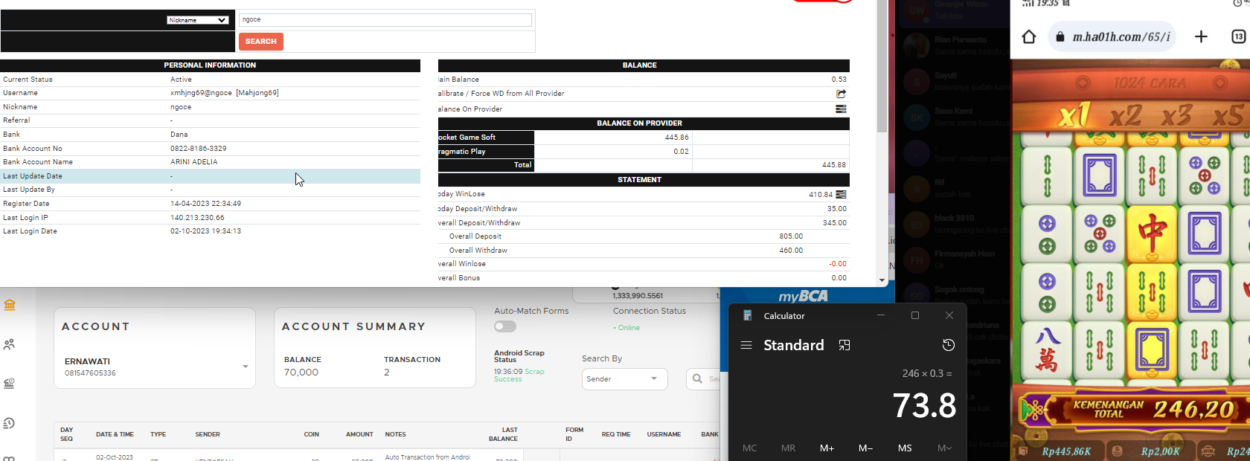Click Pocket Game Soft balance 445.86
The width and height of the screenshot is (1250, 461).
(676, 138)
